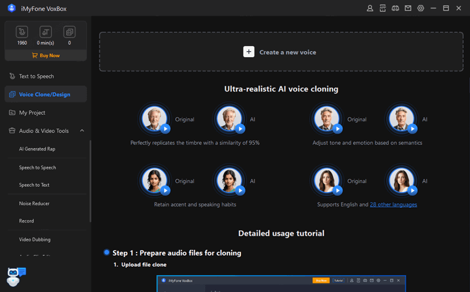The image size is (470, 292).
Task: Play AI elderly white-haired man sample
Action: coord(240,128)
